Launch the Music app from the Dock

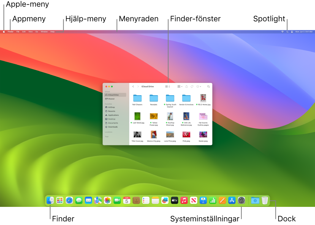[x=184, y=201]
